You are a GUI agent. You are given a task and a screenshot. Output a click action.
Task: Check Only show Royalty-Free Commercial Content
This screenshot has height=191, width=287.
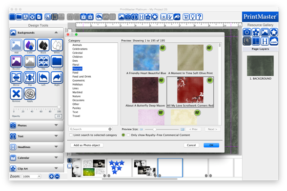coord(128,135)
